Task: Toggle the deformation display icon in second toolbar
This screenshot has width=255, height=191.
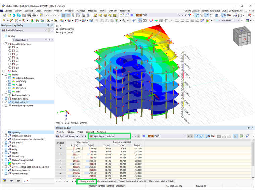Action: pyautogui.click(x=140, y=21)
